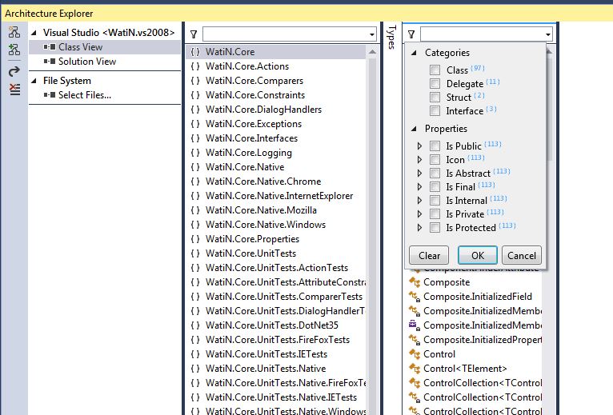Check the Struct category checkbox
Screen dimensions: 613x415
[x=435, y=98]
